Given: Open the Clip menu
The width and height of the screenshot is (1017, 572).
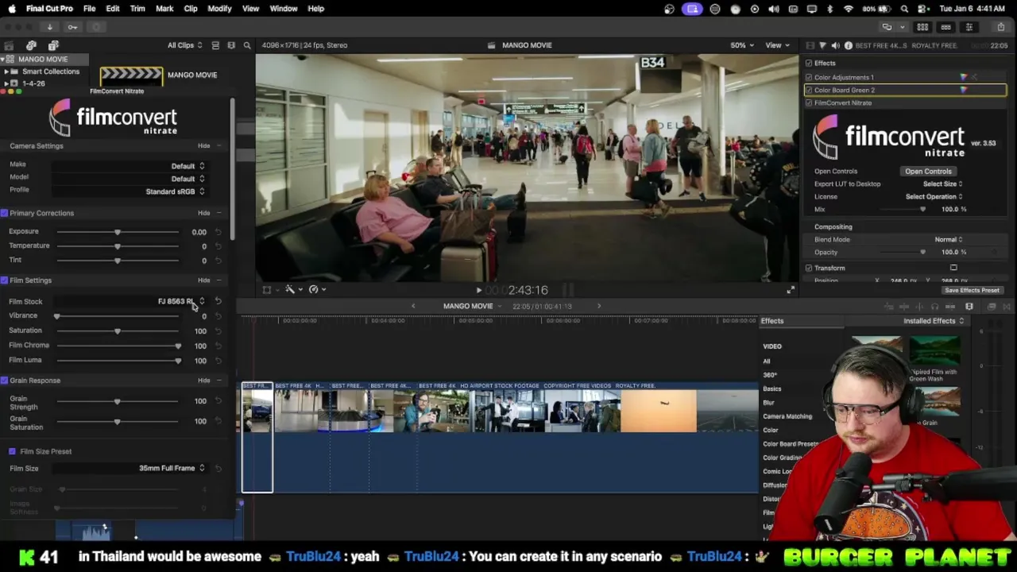Looking at the screenshot, I should (x=191, y=9).
